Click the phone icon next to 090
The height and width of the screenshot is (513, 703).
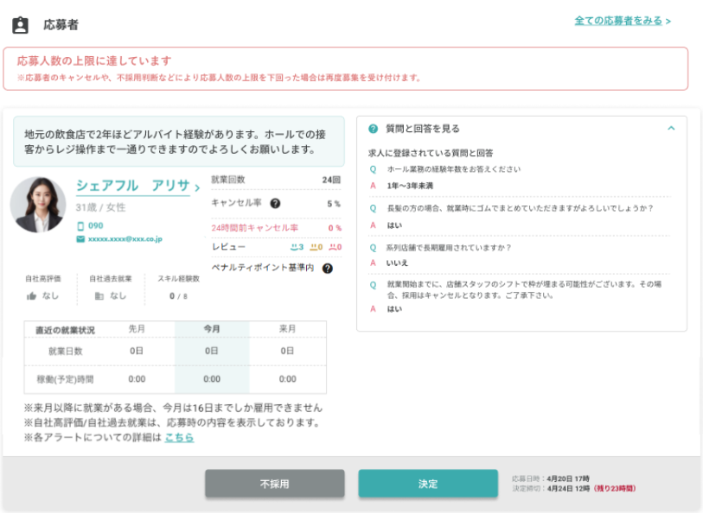coord(80,225)
